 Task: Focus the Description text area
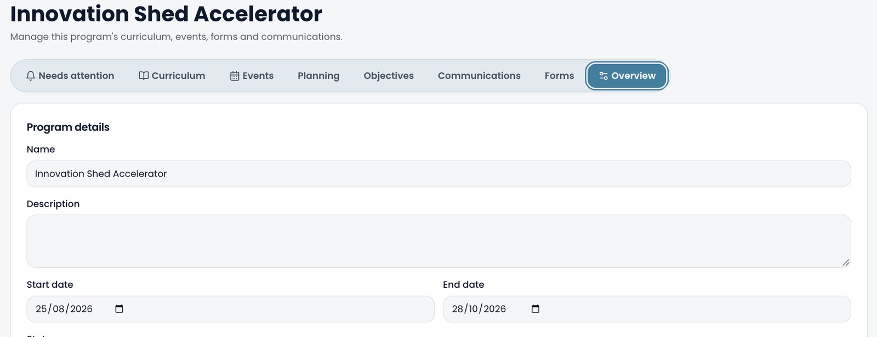pos(438,241)
